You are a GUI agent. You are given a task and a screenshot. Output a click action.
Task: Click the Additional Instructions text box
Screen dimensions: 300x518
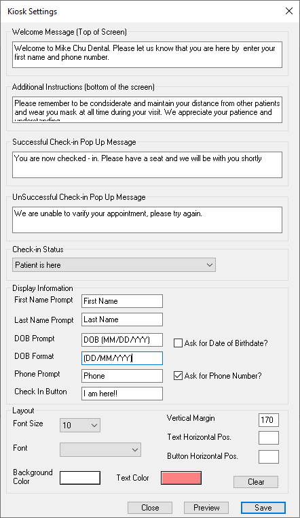147,109
